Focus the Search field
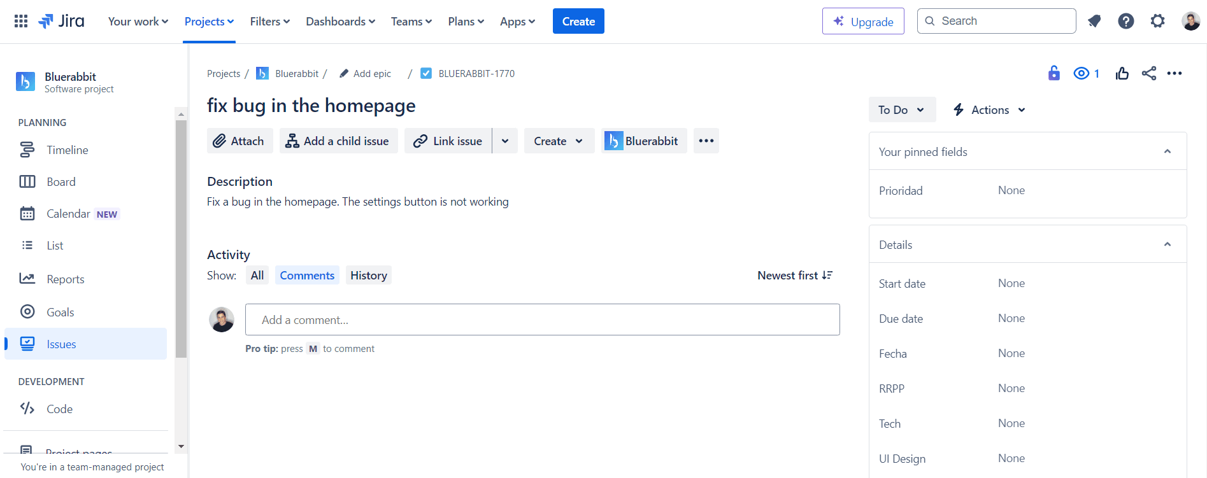This screenshot has height=478, width=1207. click(996, 21)
